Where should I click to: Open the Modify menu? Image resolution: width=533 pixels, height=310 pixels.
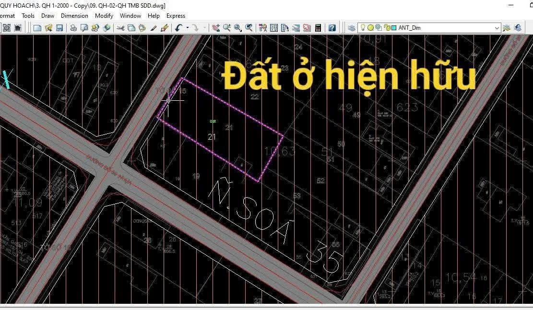click(x=104, y=16)
